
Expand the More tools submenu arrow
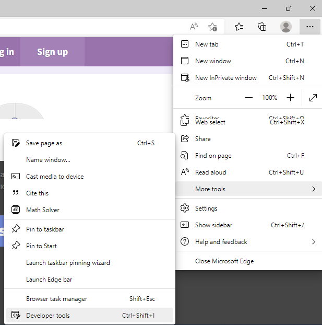(x=314, y=189)
